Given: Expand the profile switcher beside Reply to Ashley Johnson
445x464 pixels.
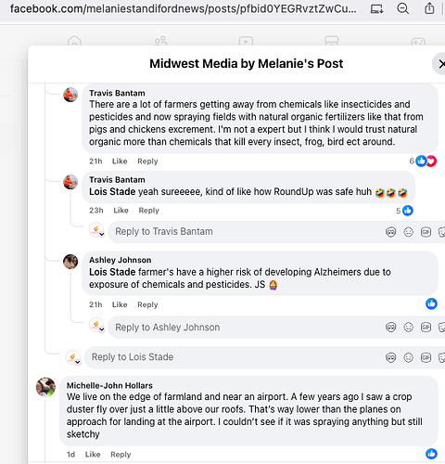Looking at the screenshot, I should click(97, 326).
